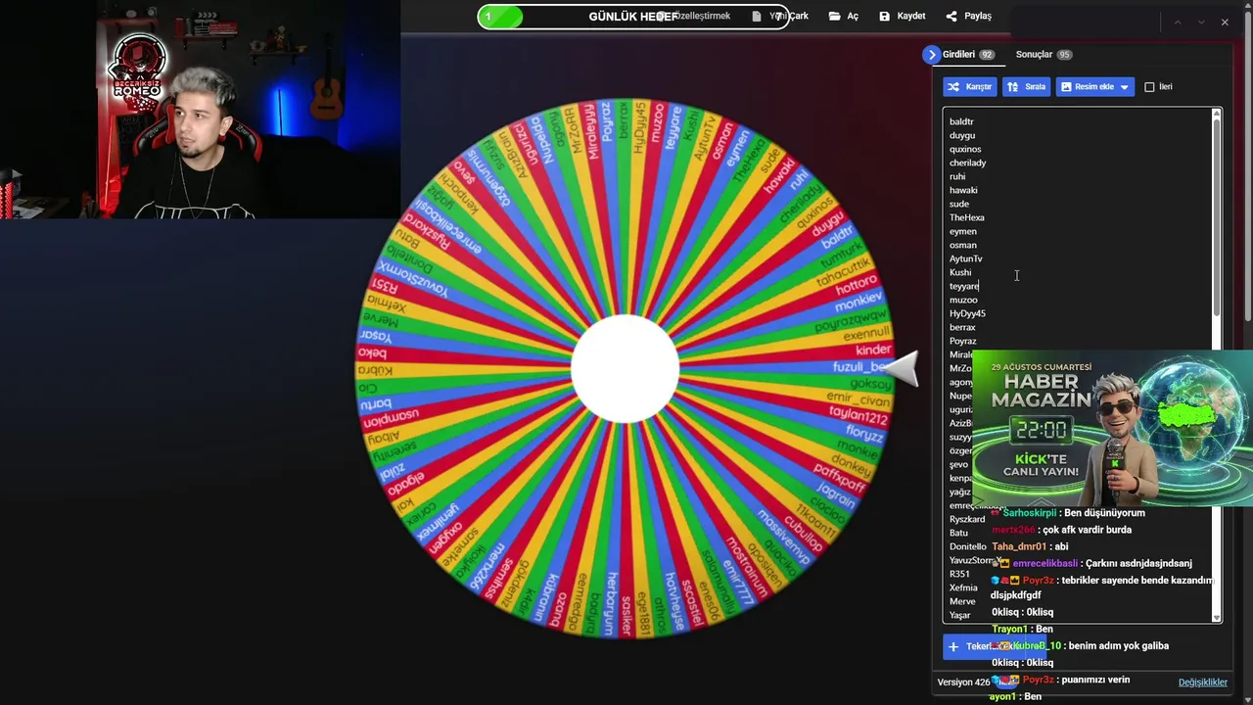The width and height of the screenshot is (1253, 705).
Task: Click the Yeni Çark menu label
Action: click(789, 16)
